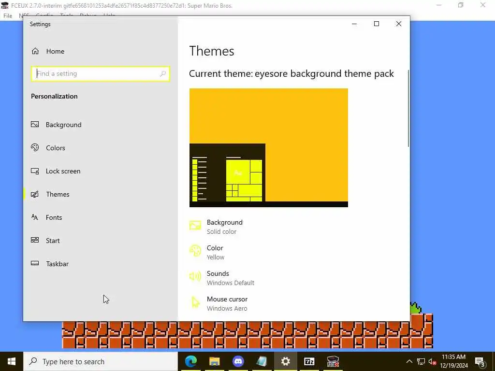This screenshot has width=495, height=371.
Task: Open Mouse cursor Windows Aero option
Action: tap(218, 303)
